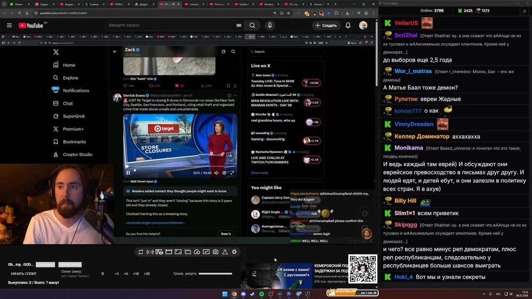
Task: Click НАЧАТЬ СПЛИТ button
Action: tap(24, 274)
